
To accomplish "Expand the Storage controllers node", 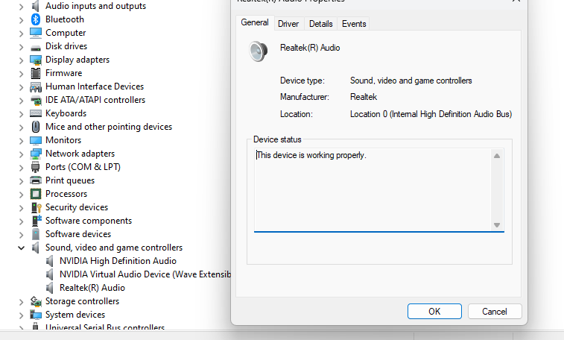I will pos(21,302).
